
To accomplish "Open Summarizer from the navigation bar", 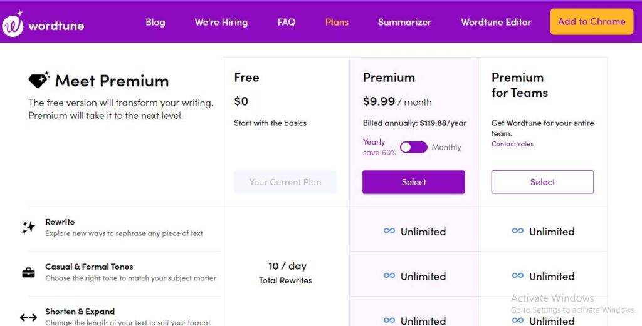I will click(x=404, y=22).
